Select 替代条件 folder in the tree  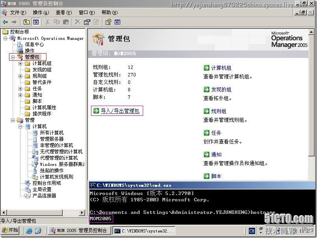tap(42, 82)
